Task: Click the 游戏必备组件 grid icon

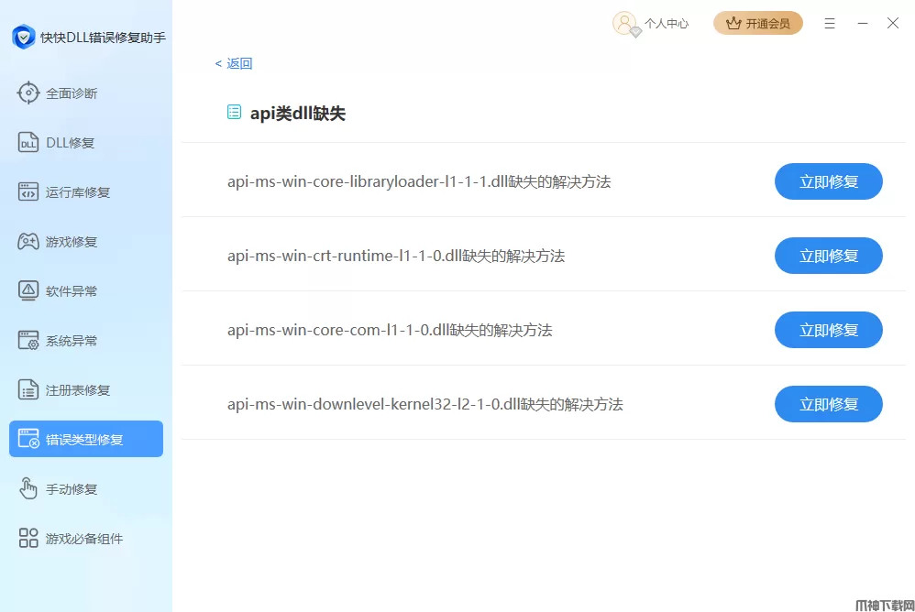Action: point(28,538)
